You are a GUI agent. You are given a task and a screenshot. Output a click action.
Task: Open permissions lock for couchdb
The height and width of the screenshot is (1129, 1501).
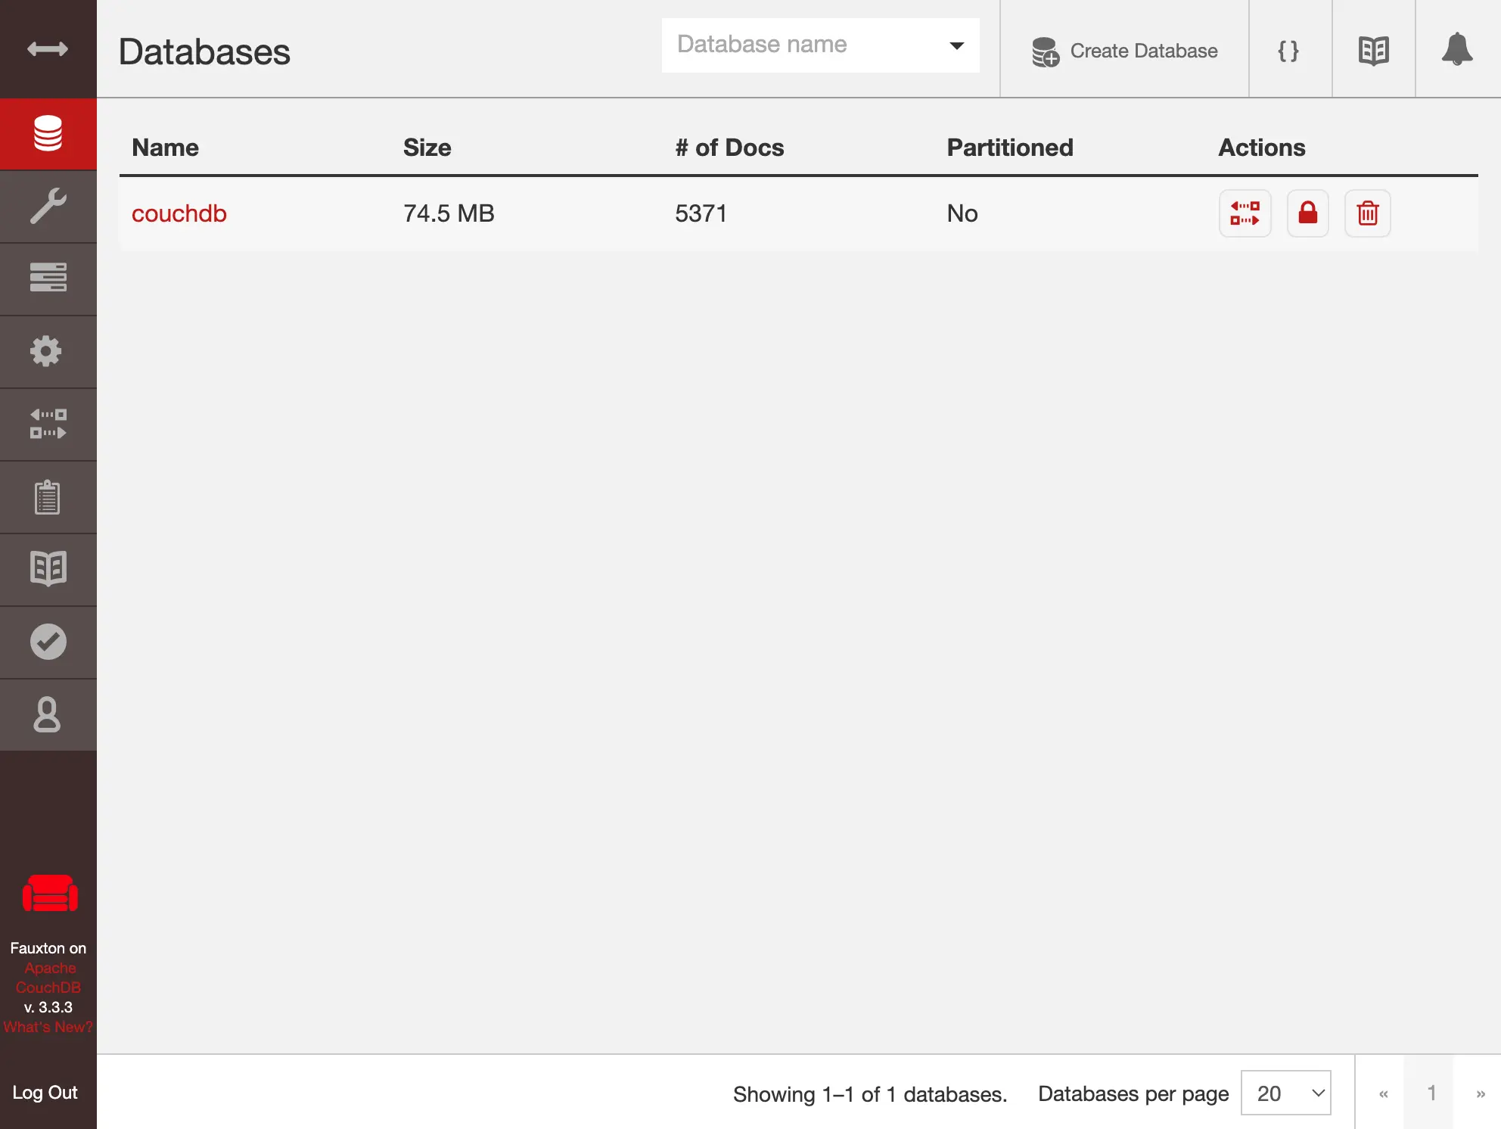(x=1307, y=213)
